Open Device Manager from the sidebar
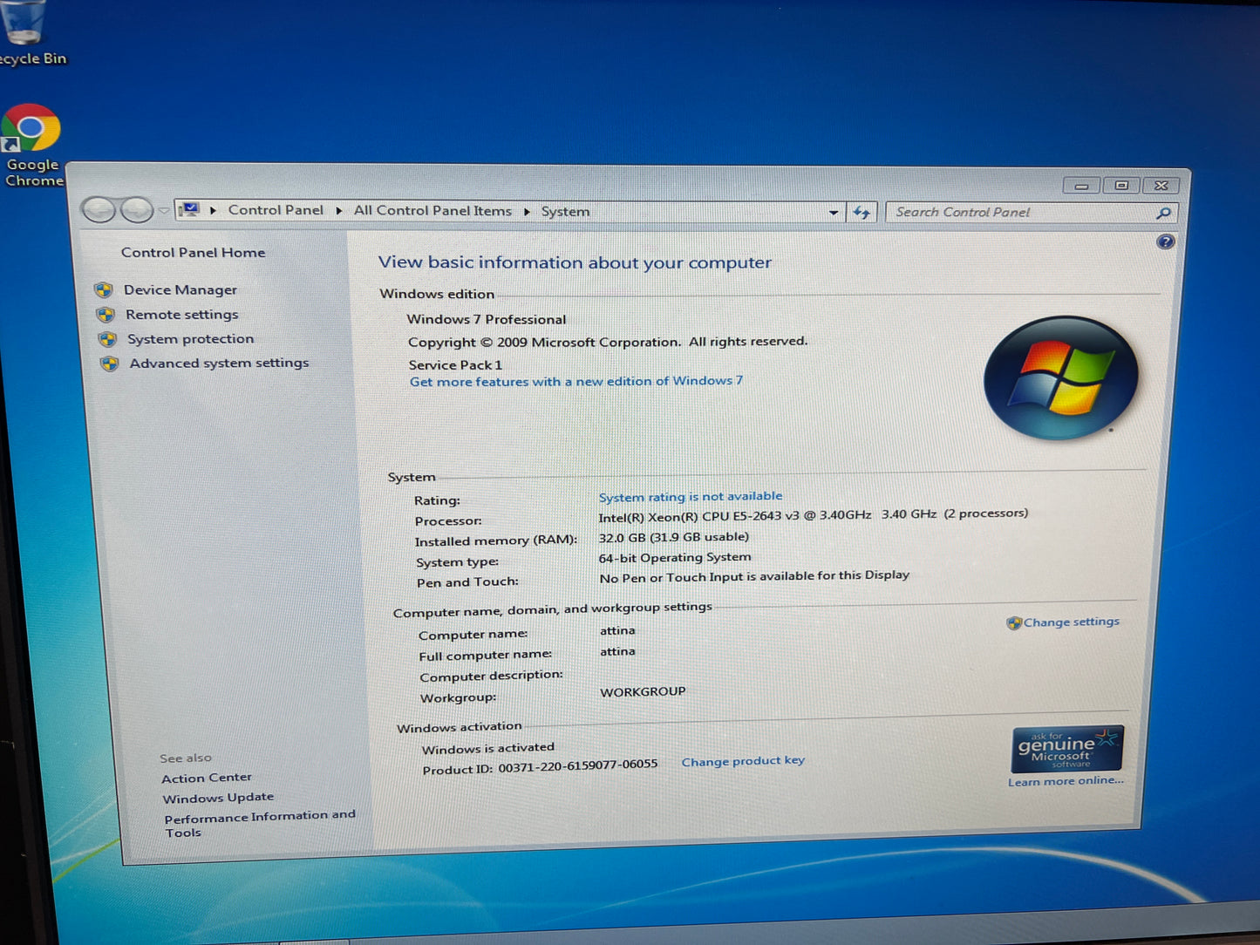1260x945 pixels. pyautogui.click(x=180, y=290)
